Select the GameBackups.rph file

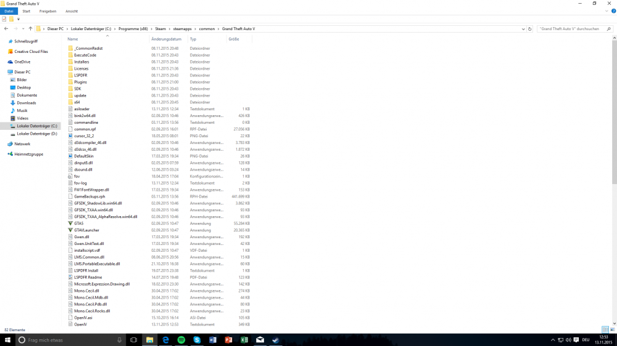point(89,196)
